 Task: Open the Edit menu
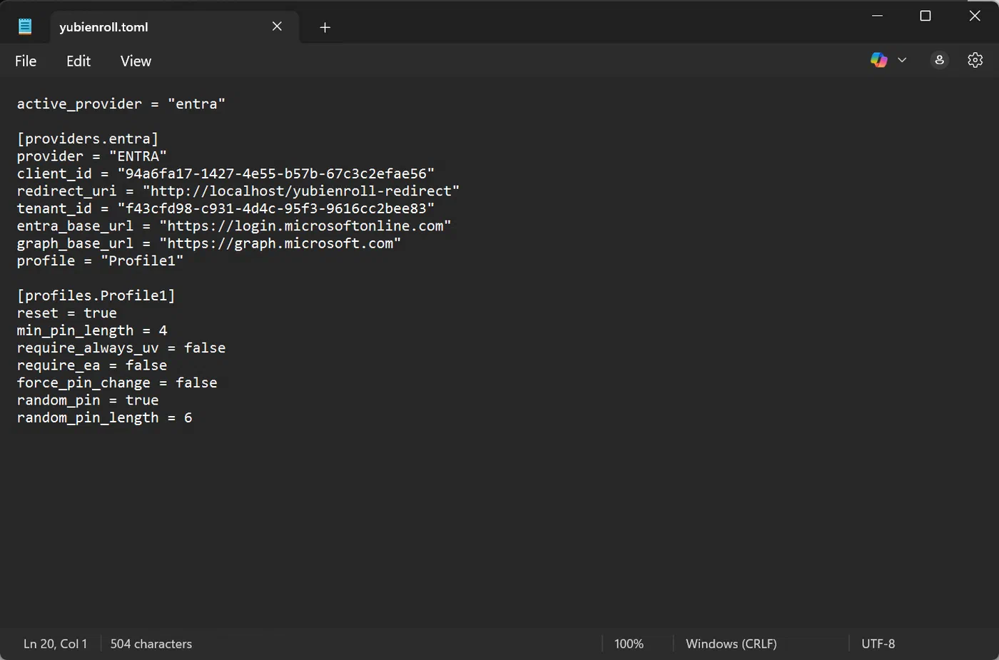point(78,61)
